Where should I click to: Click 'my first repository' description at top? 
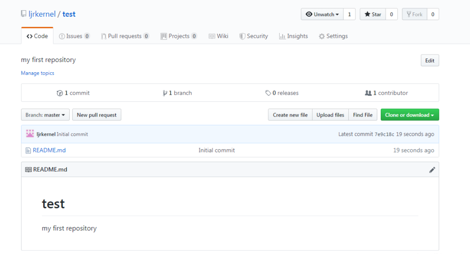48,60
